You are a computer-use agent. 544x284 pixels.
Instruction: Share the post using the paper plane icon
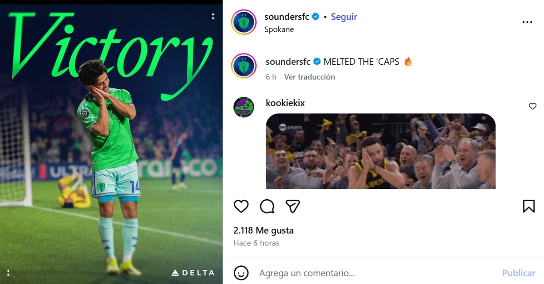tap(293, 206)
